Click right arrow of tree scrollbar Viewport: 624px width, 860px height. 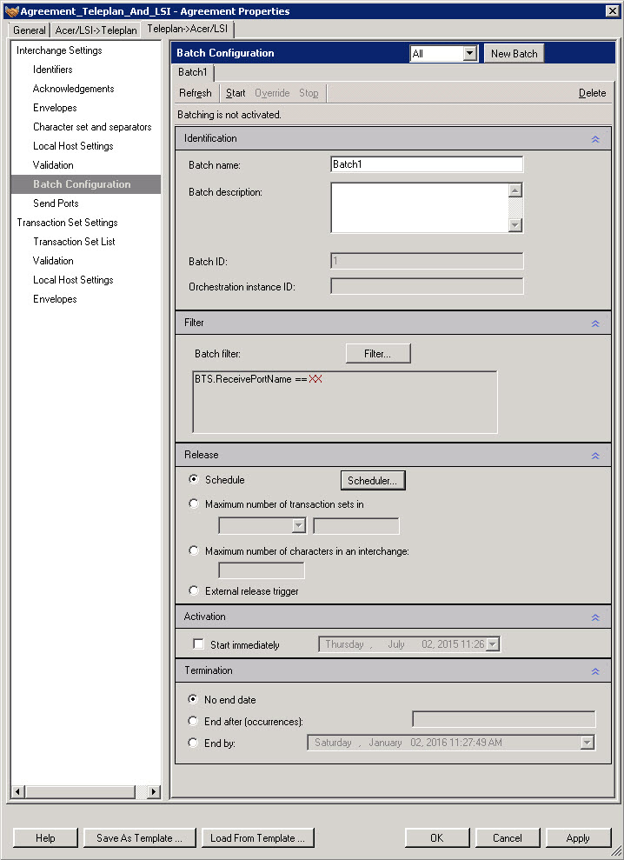coord(154,791)
